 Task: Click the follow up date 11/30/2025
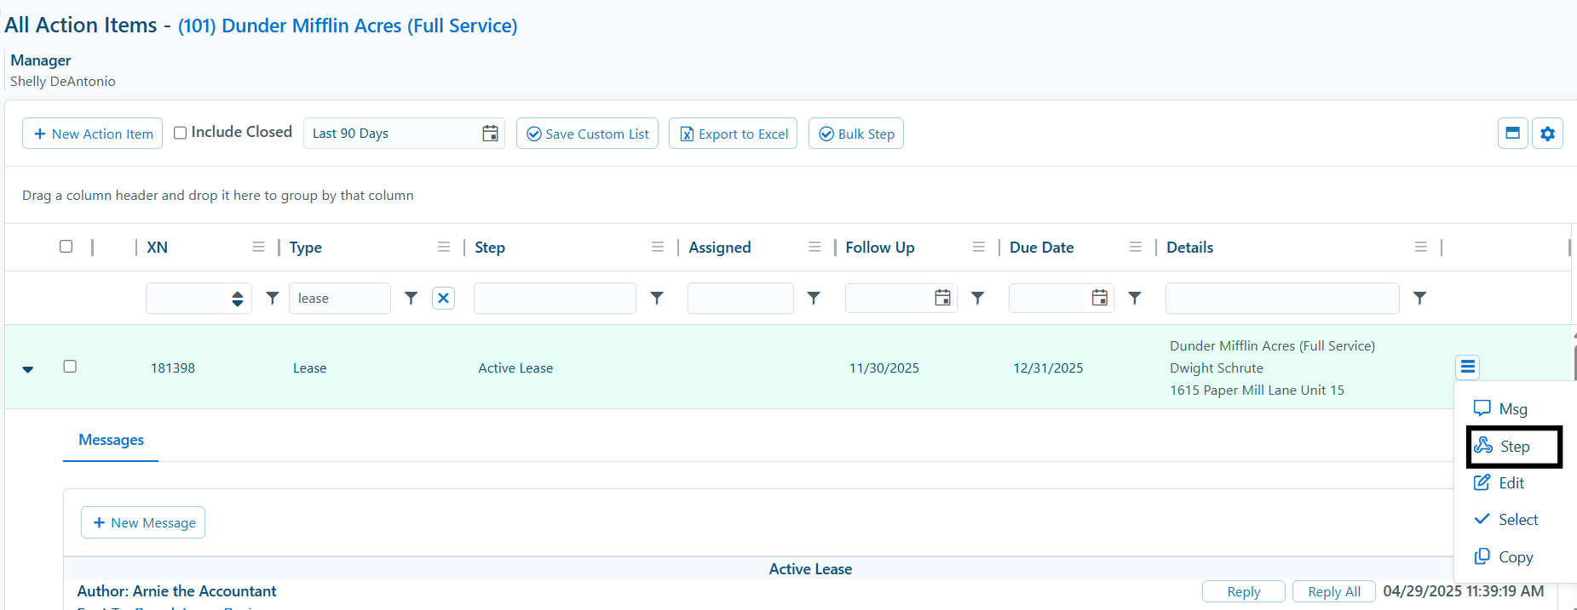point(884,368)
